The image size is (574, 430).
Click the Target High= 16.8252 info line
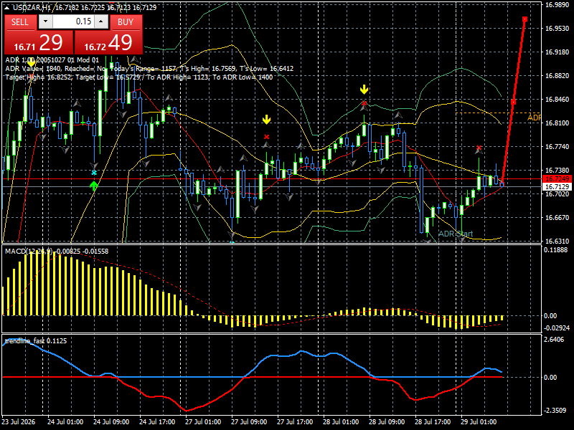[139, 77]
